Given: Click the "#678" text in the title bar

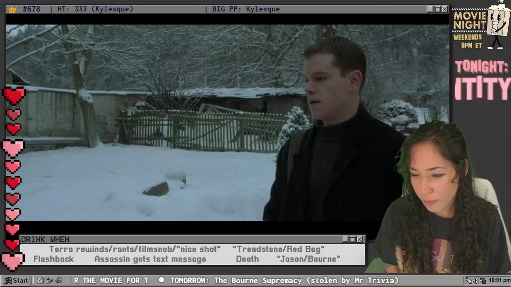Looking at the screenshot, I should pyautogui.click(x=31, y=9).
